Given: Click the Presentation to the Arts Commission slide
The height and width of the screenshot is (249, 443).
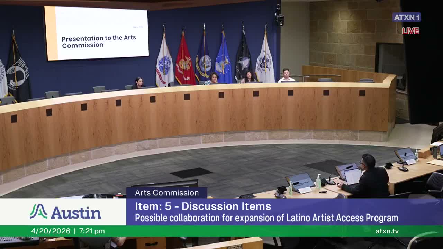Looking at the screenshot, I should [97, 33].
